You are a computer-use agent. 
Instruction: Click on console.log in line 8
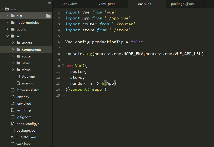point(79,54)
